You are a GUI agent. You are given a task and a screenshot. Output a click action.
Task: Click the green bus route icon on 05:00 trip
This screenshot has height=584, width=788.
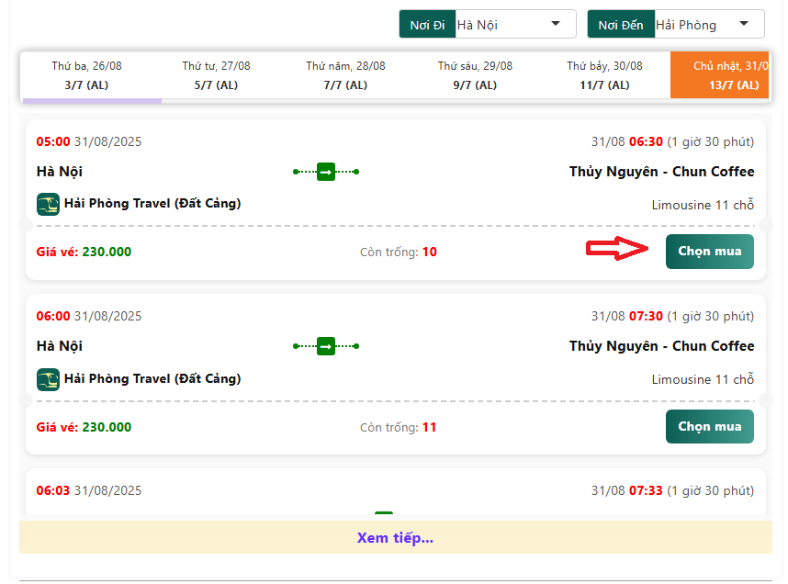(x=326, y=172)
